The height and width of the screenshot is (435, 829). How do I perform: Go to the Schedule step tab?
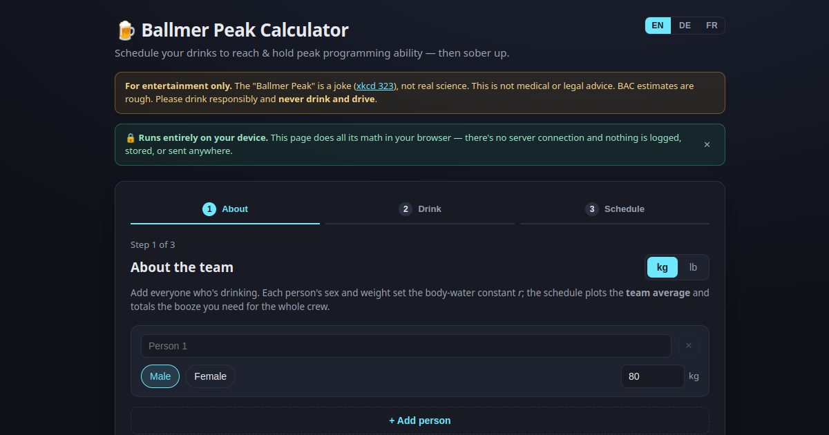[615, 209]
